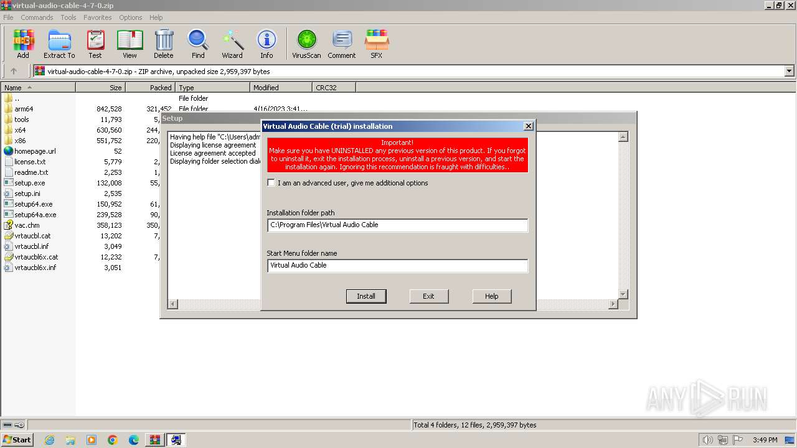Enable advanced user additional options checkbox

(x=271, y=183)
